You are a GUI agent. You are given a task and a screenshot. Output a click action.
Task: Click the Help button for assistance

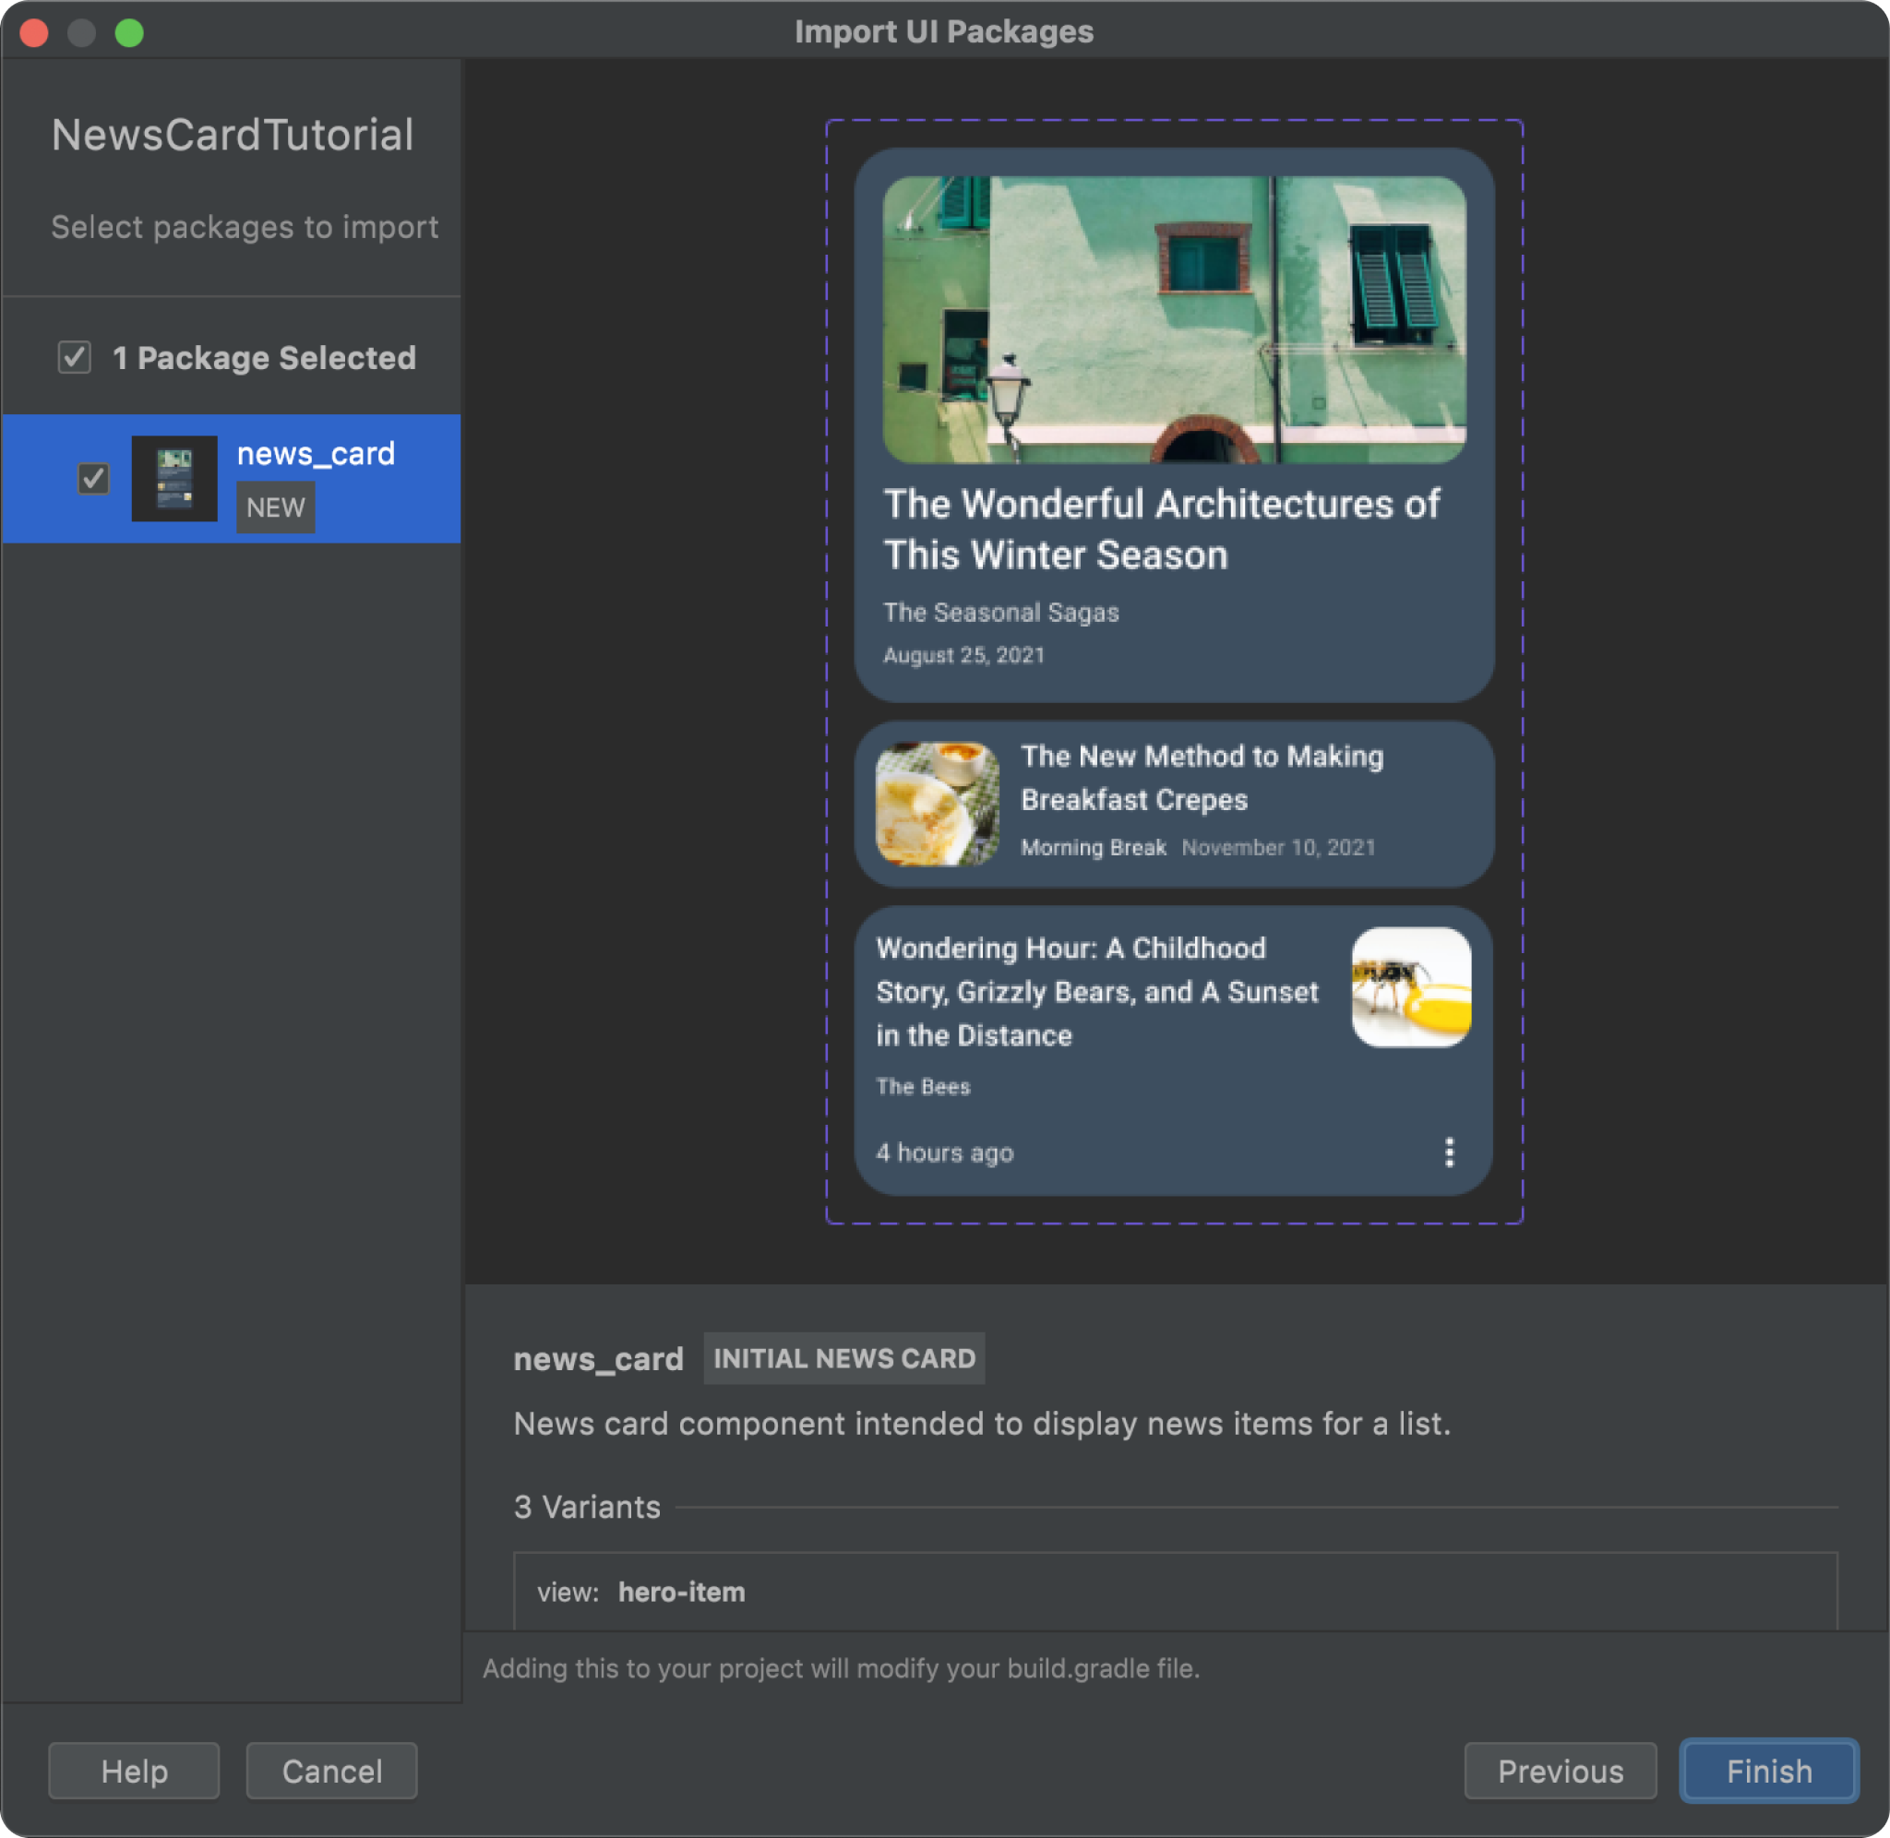[135, 1771]
